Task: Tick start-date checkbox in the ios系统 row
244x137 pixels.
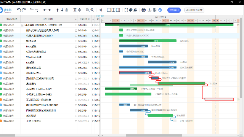Action: 76,62
